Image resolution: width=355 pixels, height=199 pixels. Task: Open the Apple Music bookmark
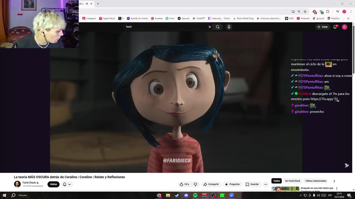[x=107, y=19]
